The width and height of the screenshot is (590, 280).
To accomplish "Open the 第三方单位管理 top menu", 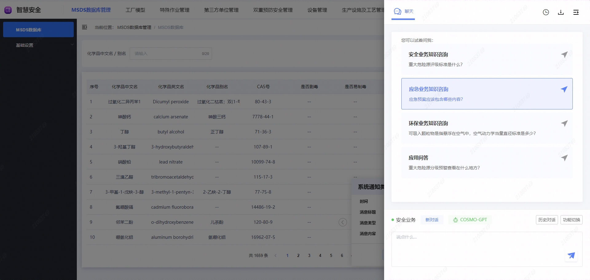I will [x=221, y=10].
